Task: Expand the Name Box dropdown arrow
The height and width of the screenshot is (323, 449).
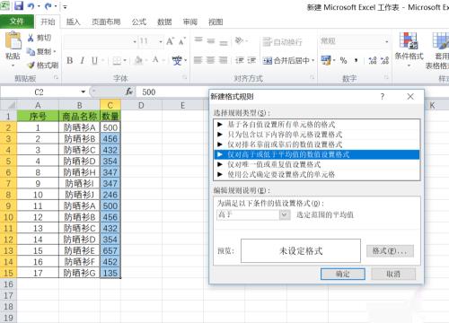Action: pos(83,92)
